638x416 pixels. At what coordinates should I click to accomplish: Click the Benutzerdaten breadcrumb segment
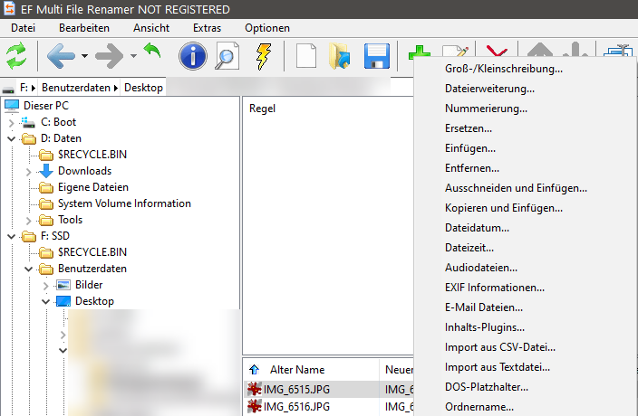(76, 88)
